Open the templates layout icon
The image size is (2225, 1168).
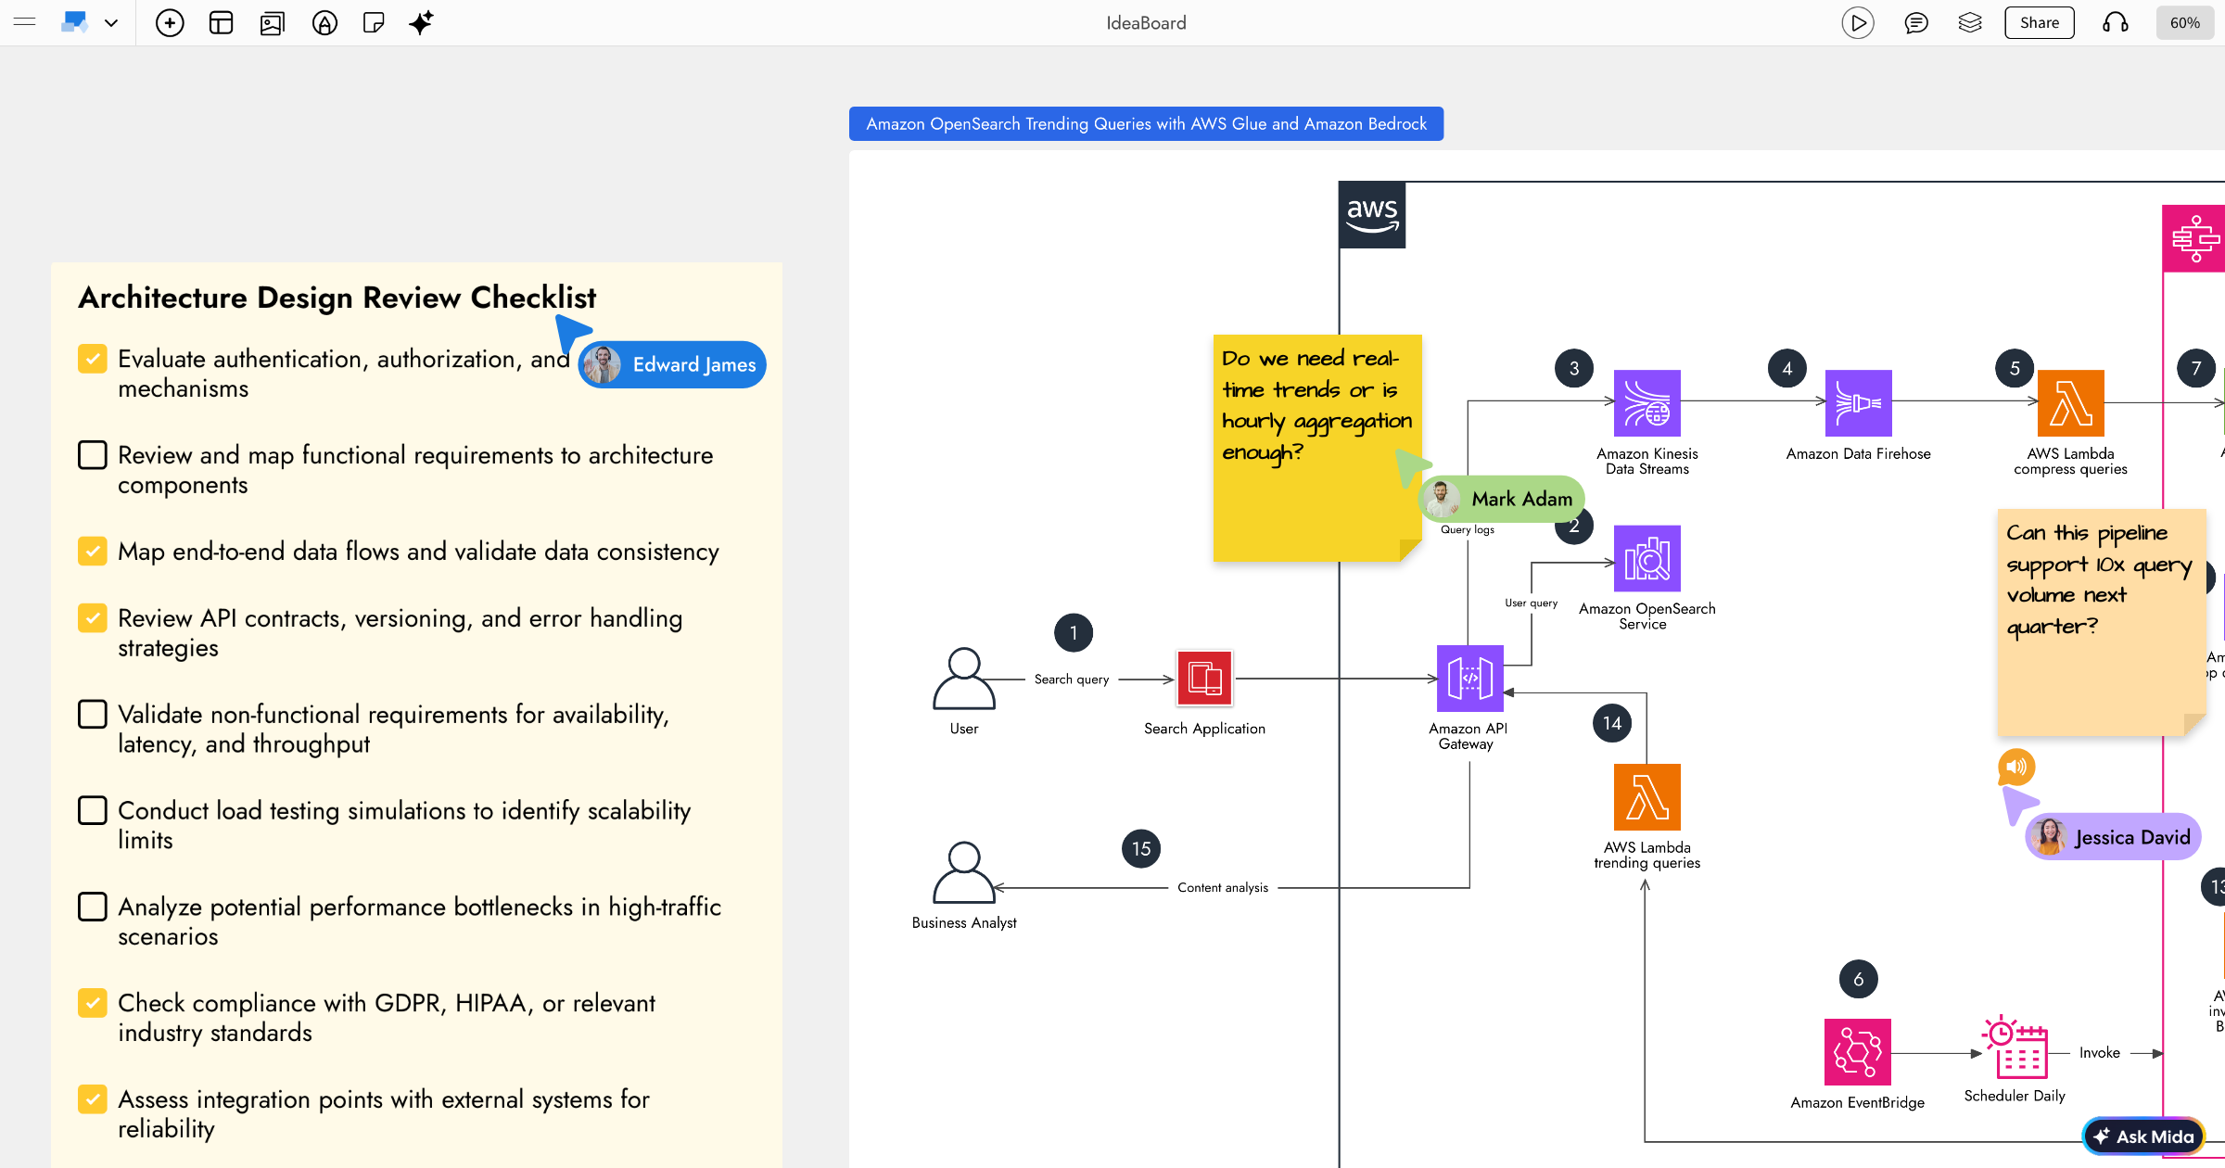pos(221,23)
